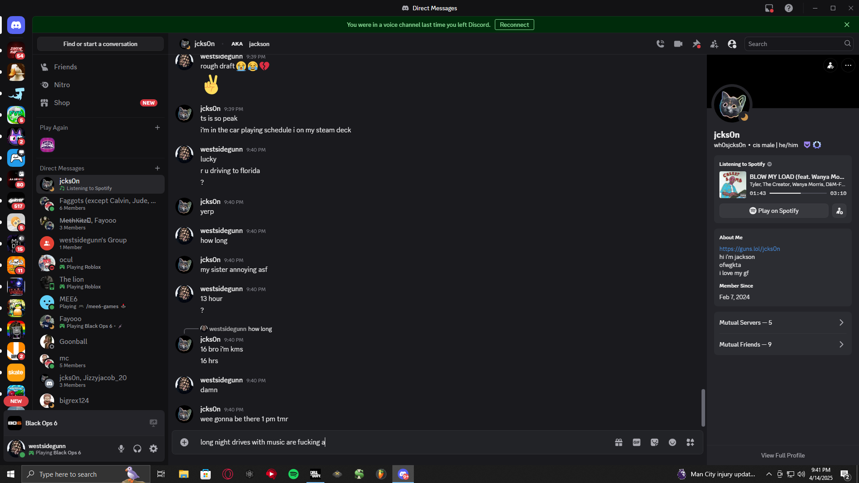
Task: Click the Reconnect button
Action: [x=514, y=25]
